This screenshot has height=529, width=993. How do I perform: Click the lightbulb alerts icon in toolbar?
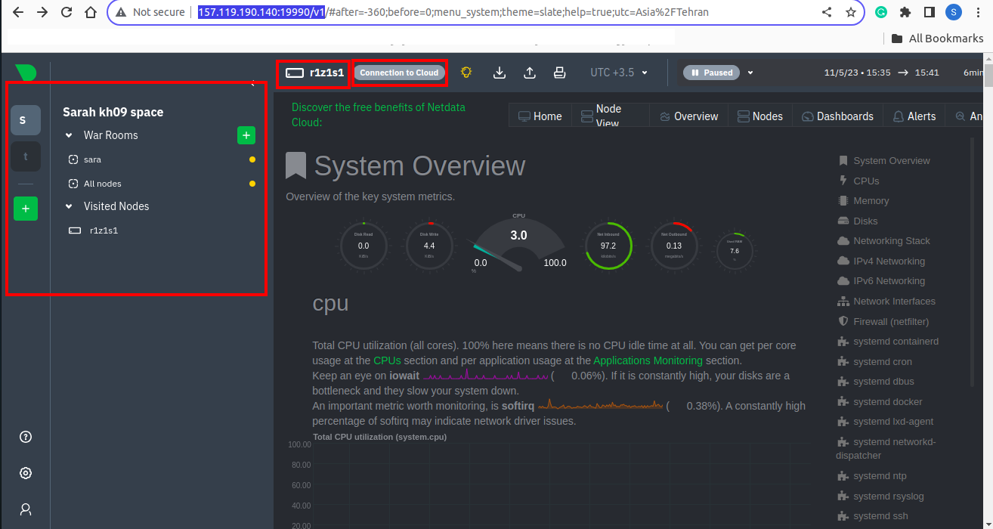466,73
